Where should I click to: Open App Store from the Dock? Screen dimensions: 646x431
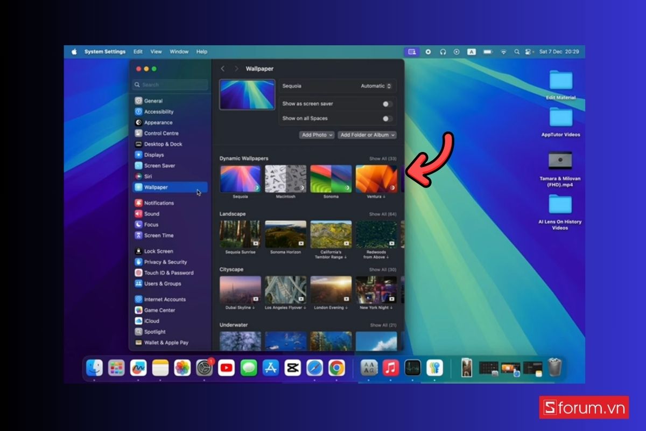(x=271, y=368)
